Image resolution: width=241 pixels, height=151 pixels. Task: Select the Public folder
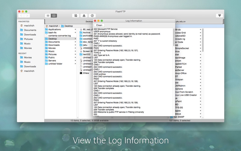(61, 57)
